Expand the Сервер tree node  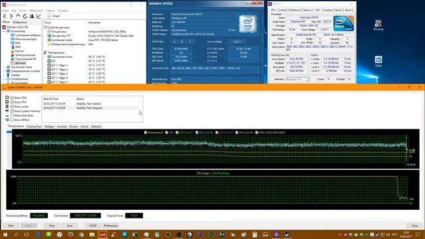4,75
